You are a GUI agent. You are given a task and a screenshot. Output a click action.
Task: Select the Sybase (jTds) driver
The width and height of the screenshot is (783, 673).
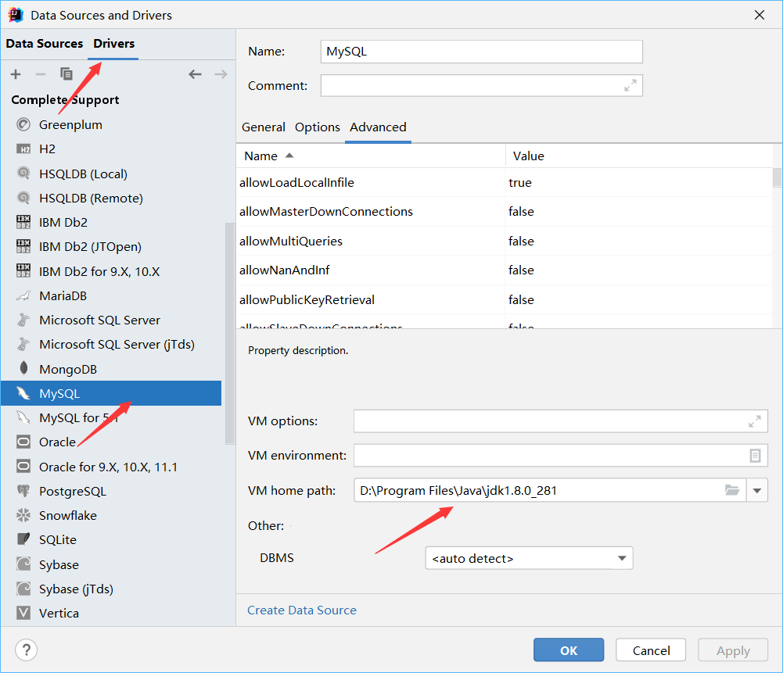(111, 589)
